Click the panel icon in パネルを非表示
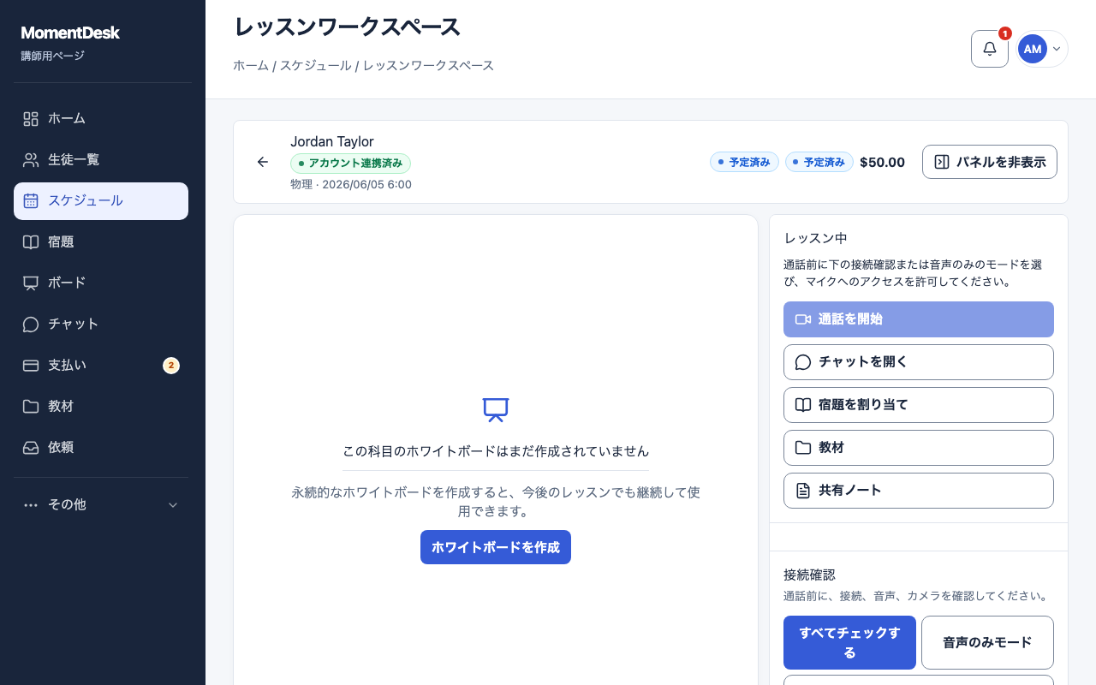This screenshot has height=685, width=1096. pyautogui.click(x=942, y=162)
